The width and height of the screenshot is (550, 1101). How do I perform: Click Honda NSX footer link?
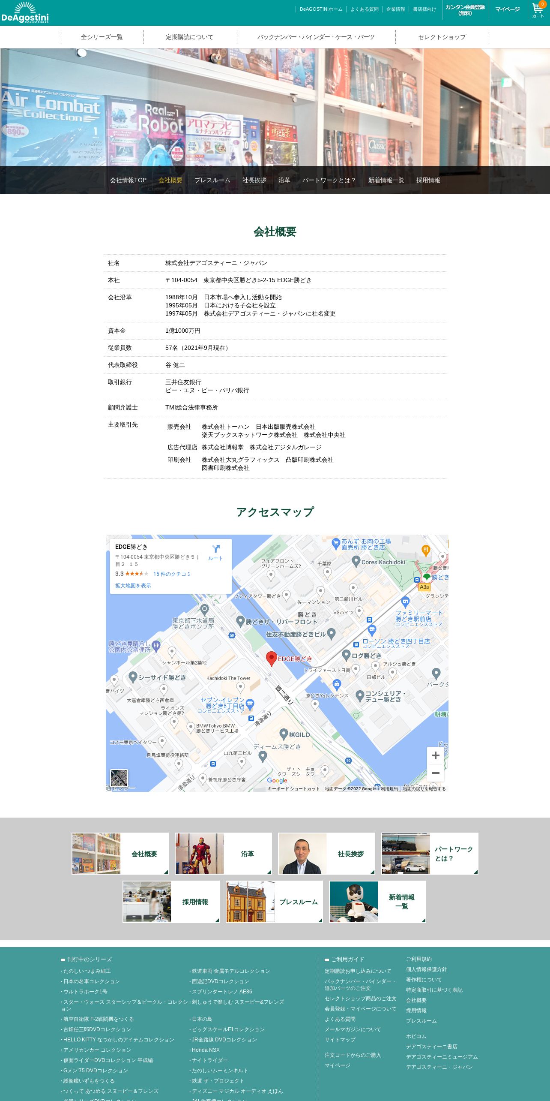coord(206,1050)
